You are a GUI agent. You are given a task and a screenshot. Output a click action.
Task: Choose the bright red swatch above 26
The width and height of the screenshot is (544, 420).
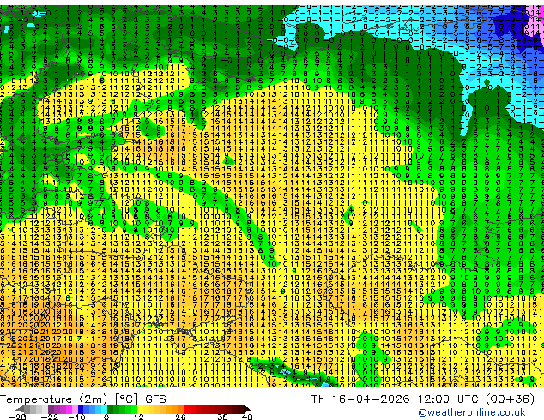(187, 409)
